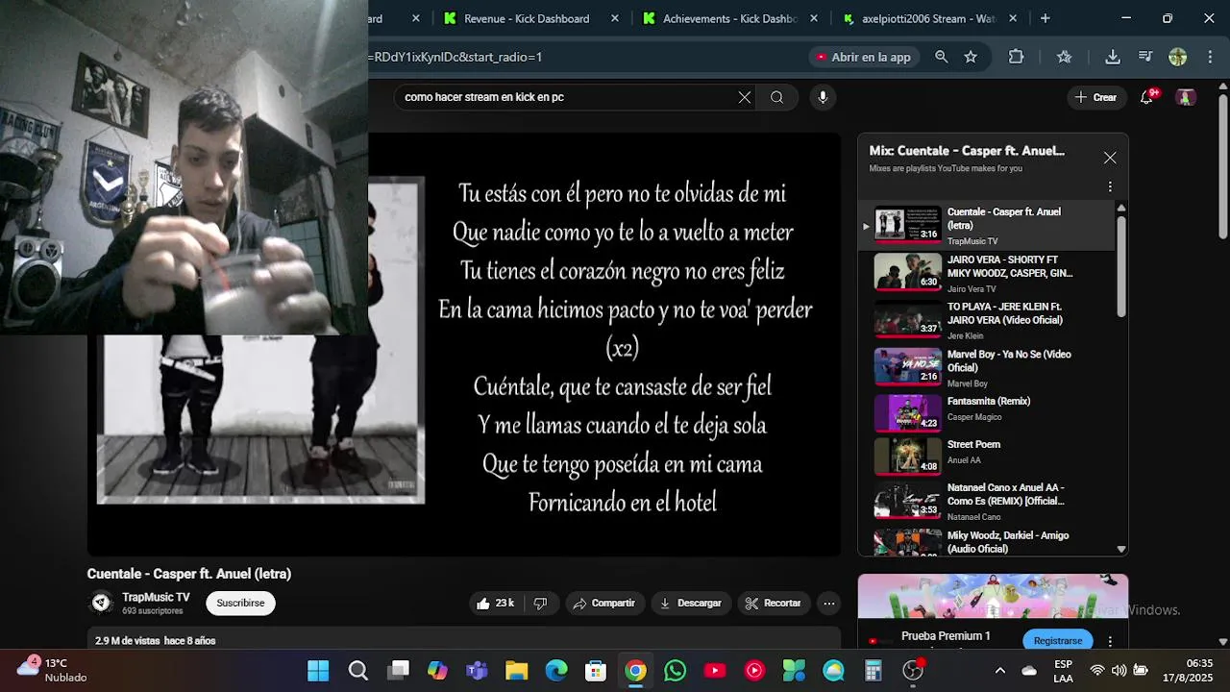Open options for Prueba Premium ad

click(x=1110, y=641)
